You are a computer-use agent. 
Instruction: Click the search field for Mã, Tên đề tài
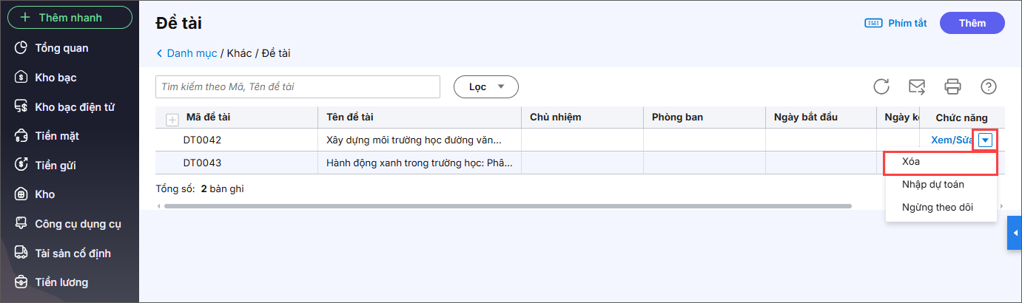pyautogui.click(x=297, y=86)
